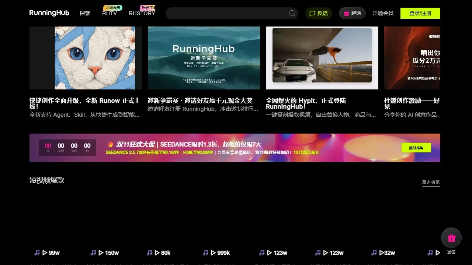Screen dimensions: 472x265
Task: Click the flame icon on 双11 banner
Action: pyautogui.click(x=110, y=144)
